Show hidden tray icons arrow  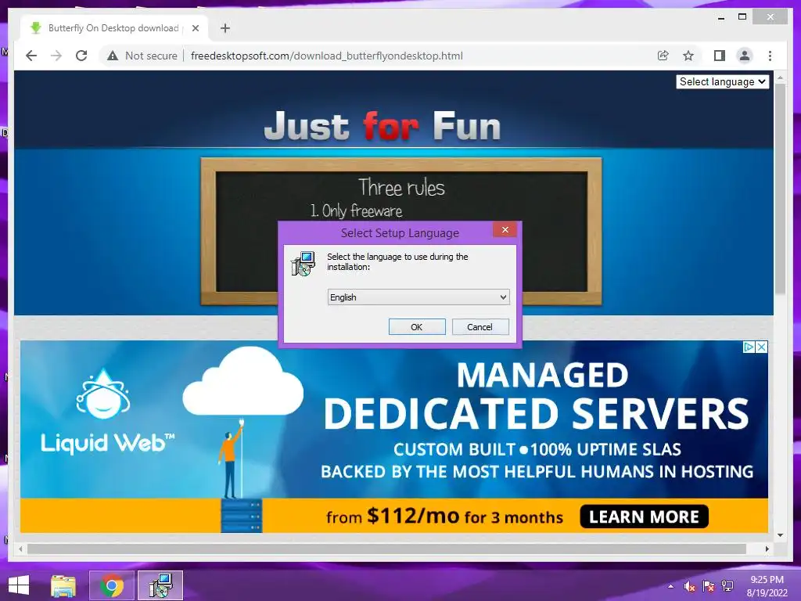click(670, 586)
